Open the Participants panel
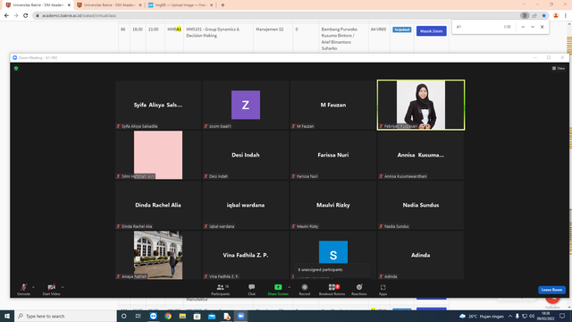 pyautogui.click(x=221, y=289)
